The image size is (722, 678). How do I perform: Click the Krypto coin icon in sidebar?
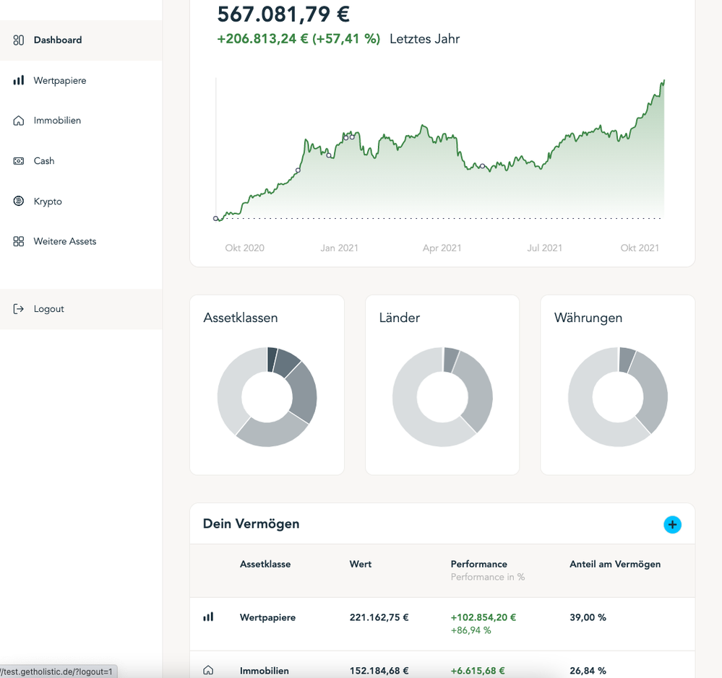[x=19, y=201]
